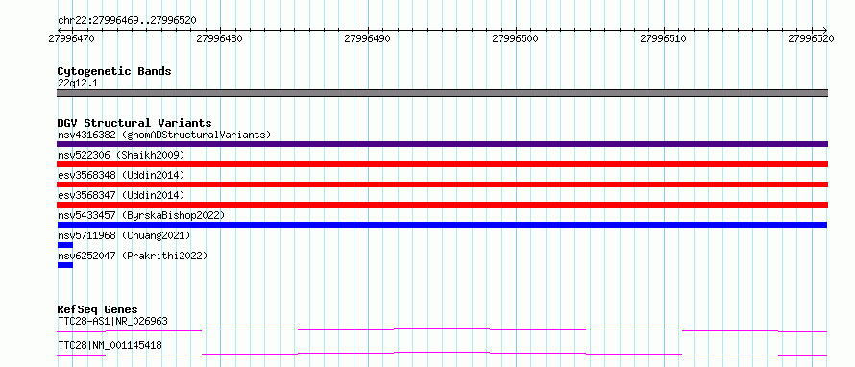Click the magenta TTC28 intron line
Viewport: 855px width, 367px height.
click(442, 354)
